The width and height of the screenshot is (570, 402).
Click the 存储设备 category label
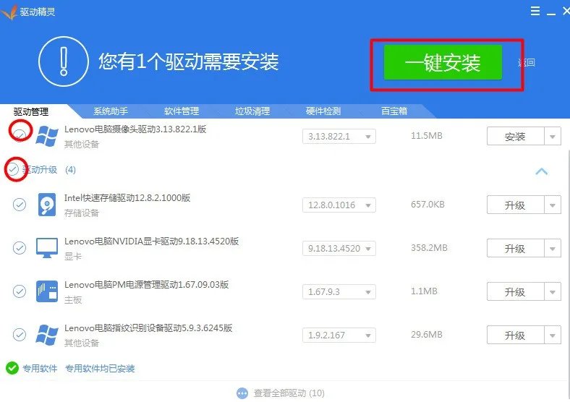[82, 213]
